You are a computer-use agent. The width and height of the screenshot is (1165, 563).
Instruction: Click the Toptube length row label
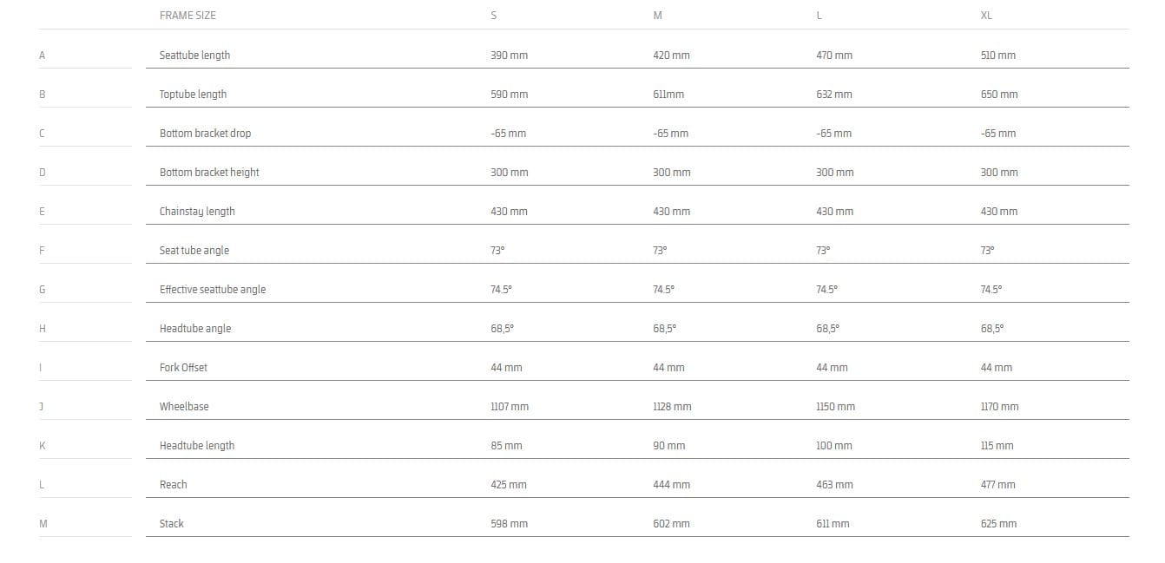coord(193,94)
